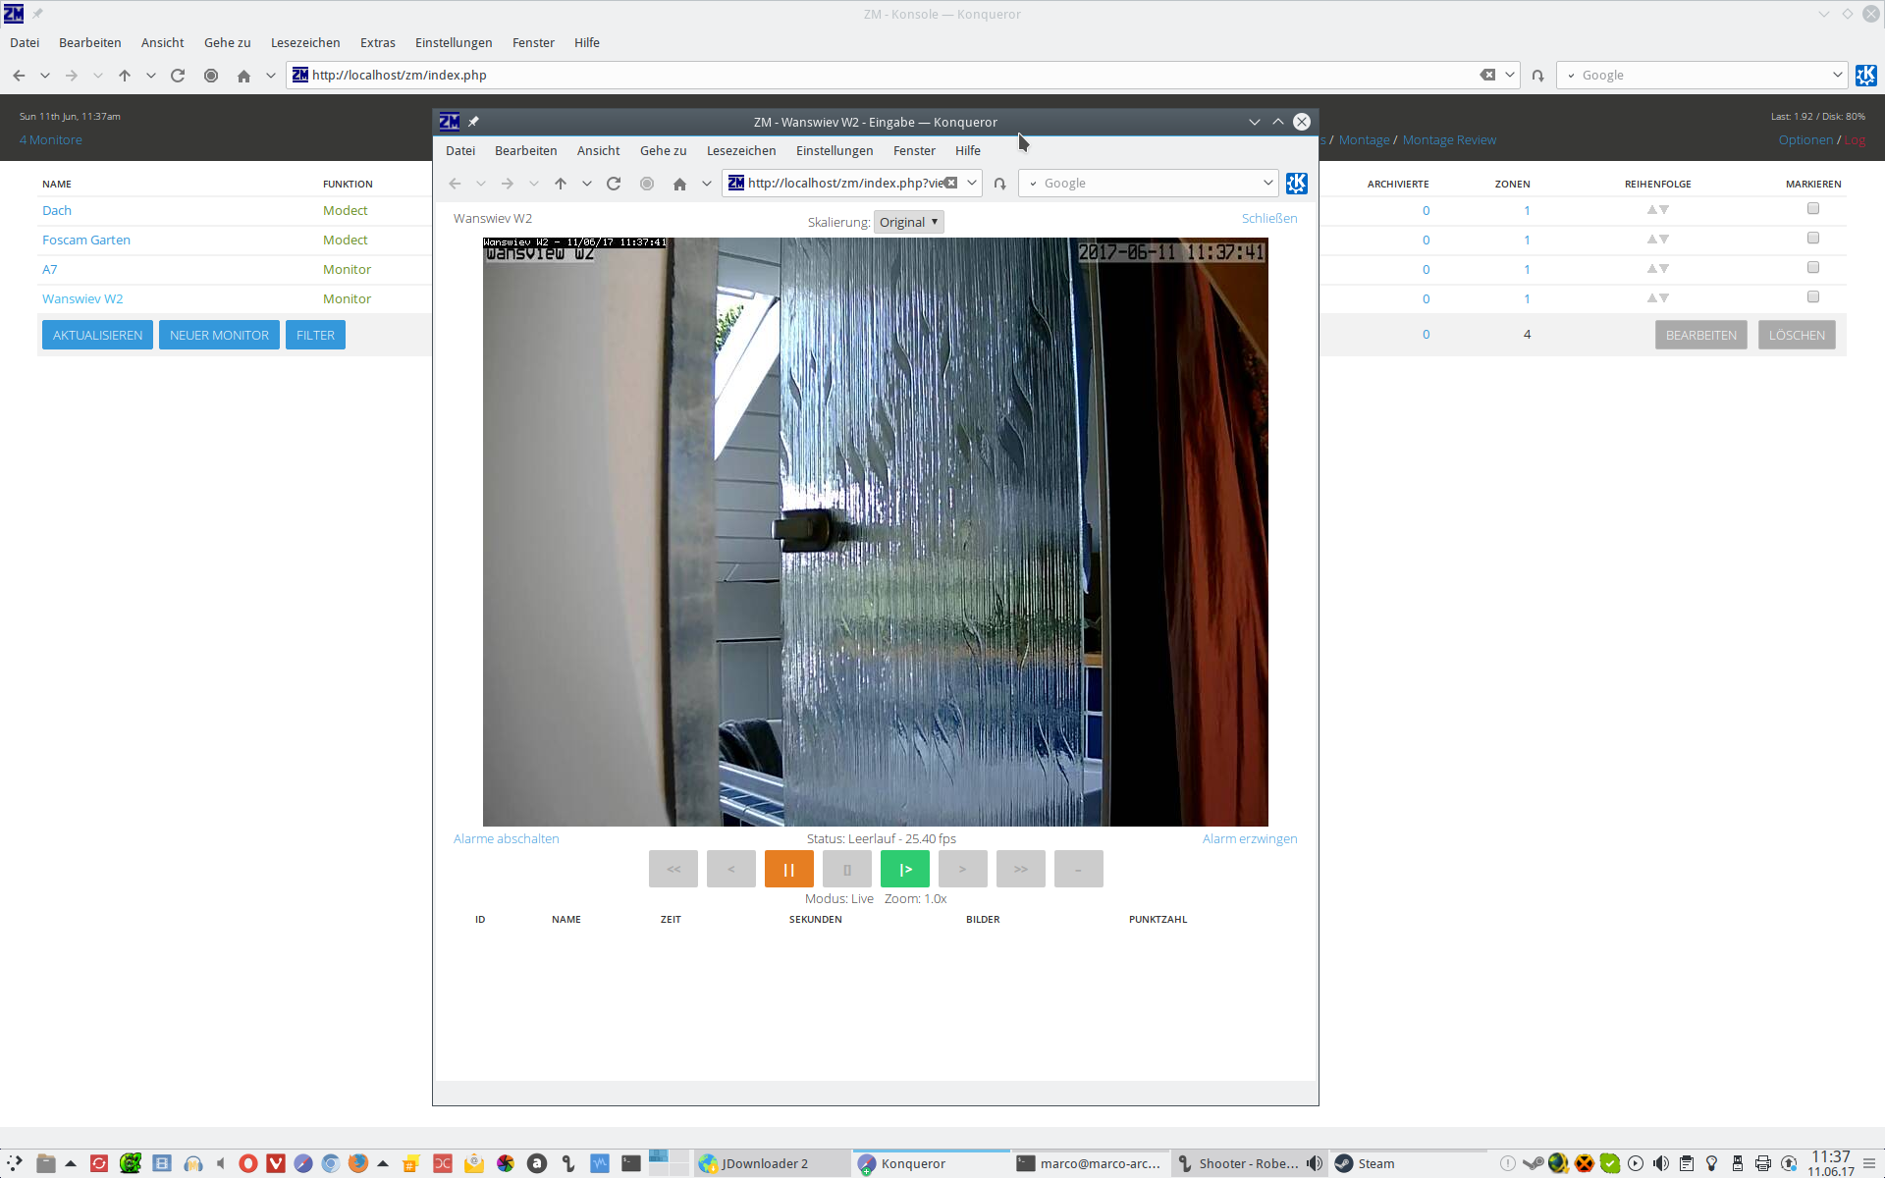Viewport: 1885px width, 1178px height.
Task: Click home icon in main Konqueror toolbar
Action: pyautogui.click(x=243, y=76)
